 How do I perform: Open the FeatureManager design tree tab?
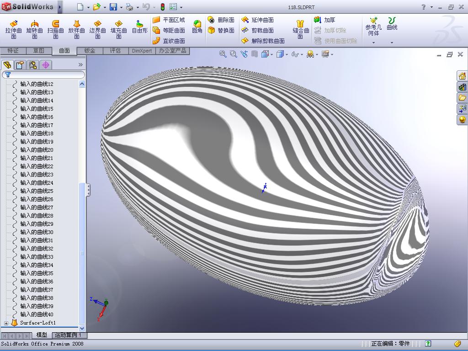pos(7,65)
